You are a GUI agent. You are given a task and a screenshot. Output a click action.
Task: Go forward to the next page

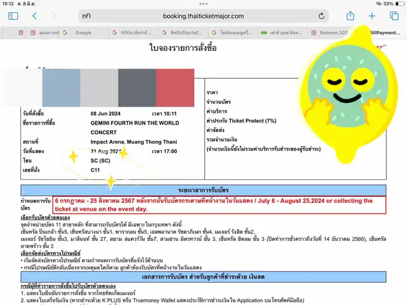(x=52, y=16)
